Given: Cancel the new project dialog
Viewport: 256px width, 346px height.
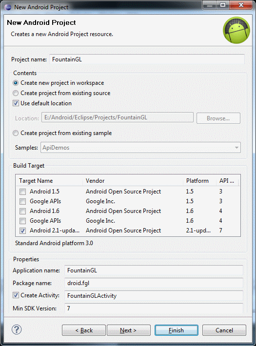Looking at the screenshot, I should pos(224,330).
